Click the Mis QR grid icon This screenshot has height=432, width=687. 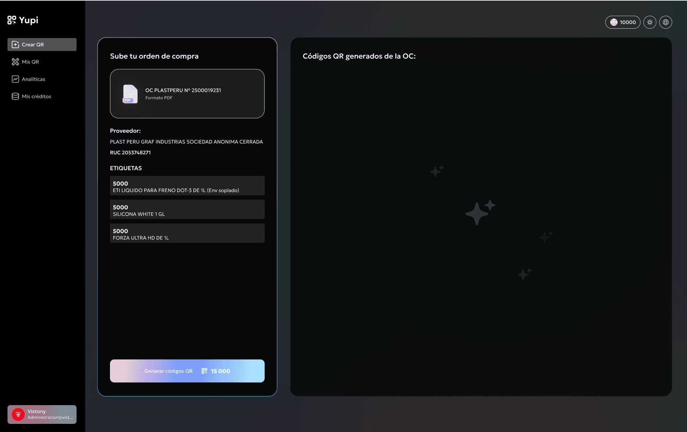(15, 62)
